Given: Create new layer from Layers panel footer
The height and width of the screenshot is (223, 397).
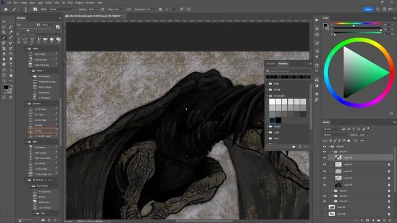Looking at the screenshot, I should [x=385, y=221].
